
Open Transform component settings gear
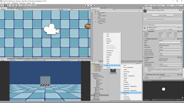[181, 31]
